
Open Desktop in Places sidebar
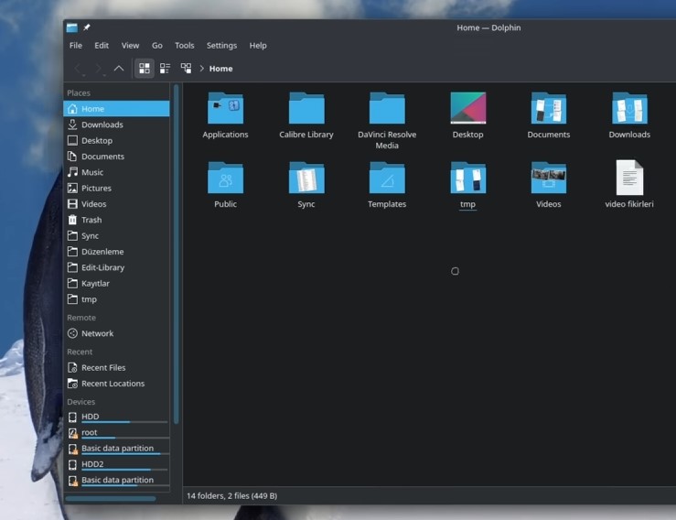(x=116, y=141)
